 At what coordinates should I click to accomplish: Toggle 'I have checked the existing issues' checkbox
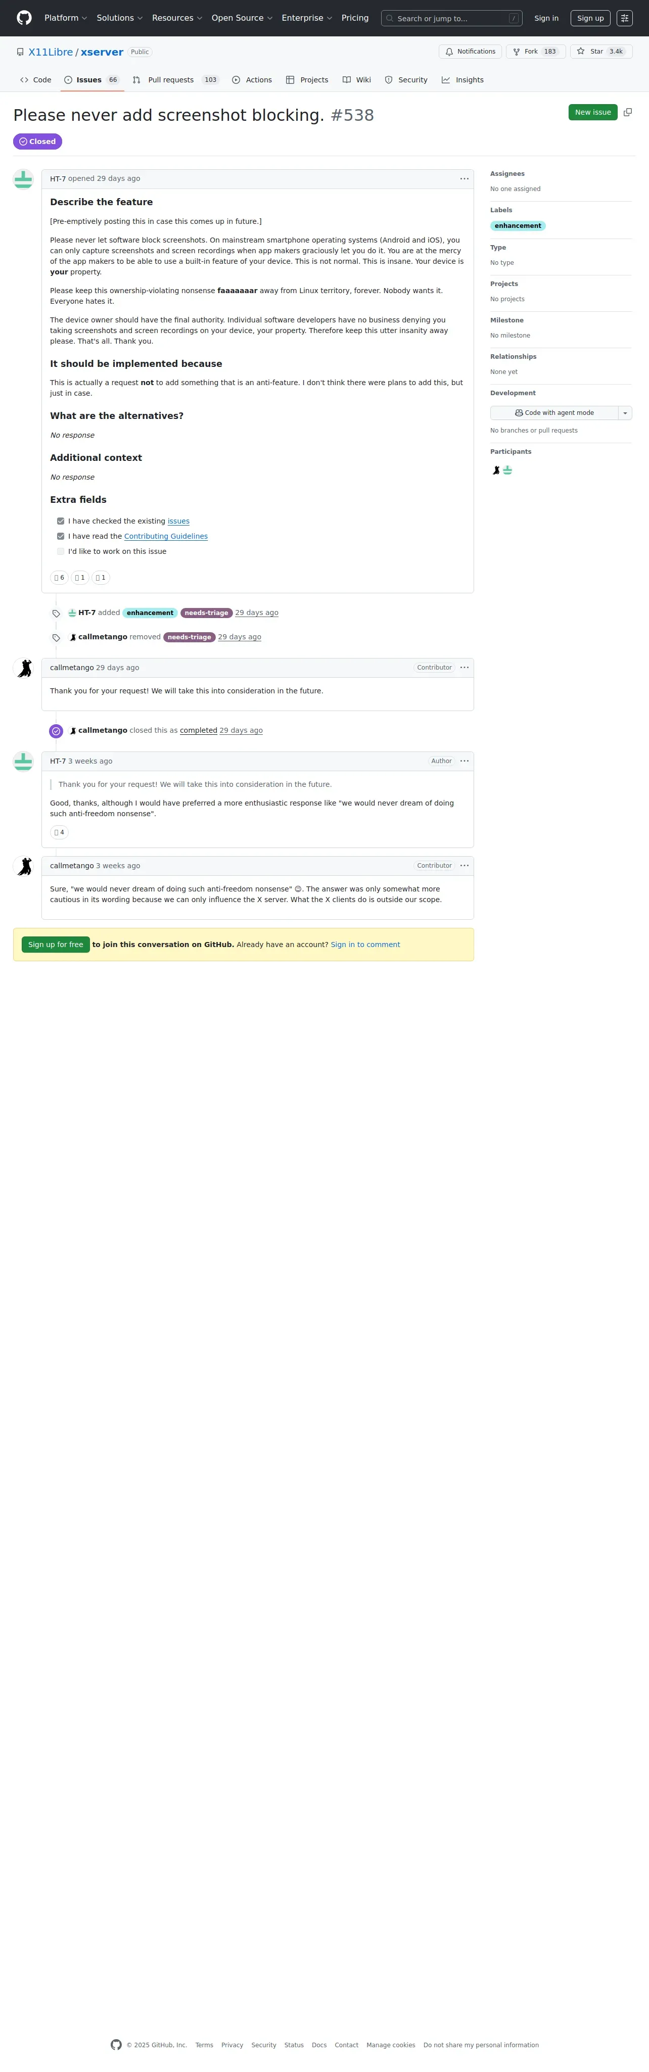pyautogui.click(x=60, y=521)
